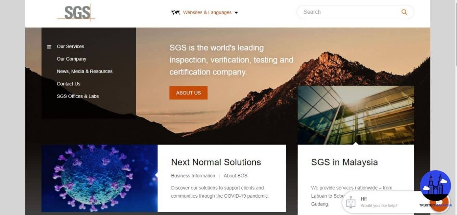This screenshot has height=215, width=457.
Task: Open the Business Information link
Action: point(193,176)
